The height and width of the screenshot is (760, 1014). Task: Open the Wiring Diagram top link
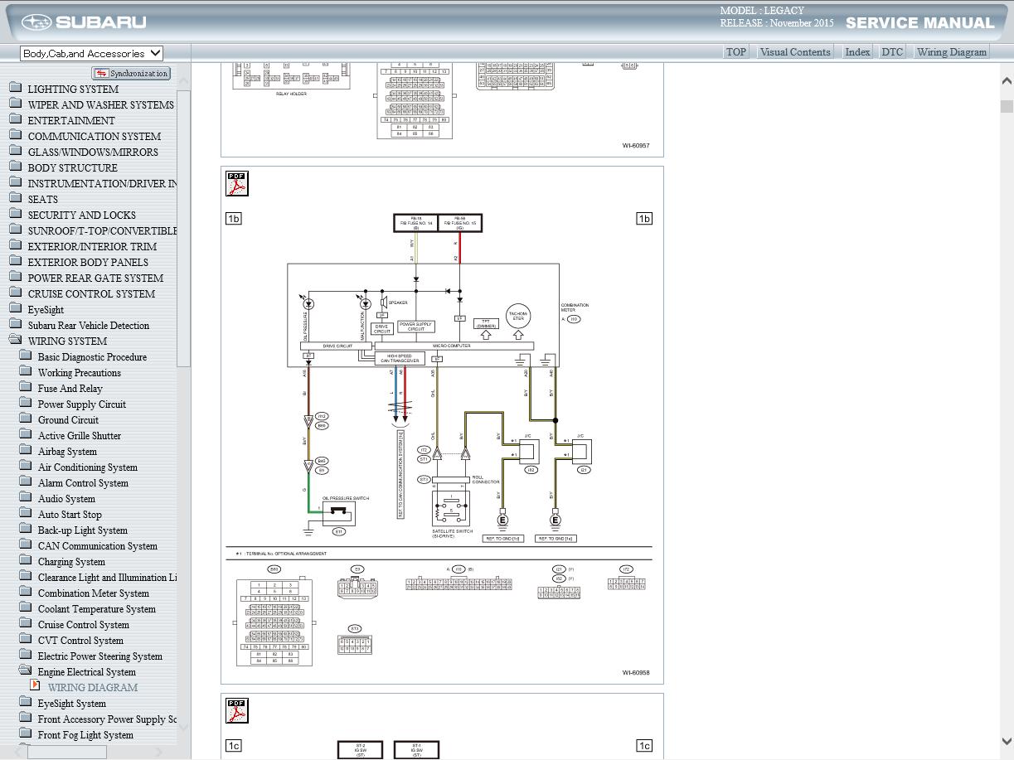click(951, 51)
